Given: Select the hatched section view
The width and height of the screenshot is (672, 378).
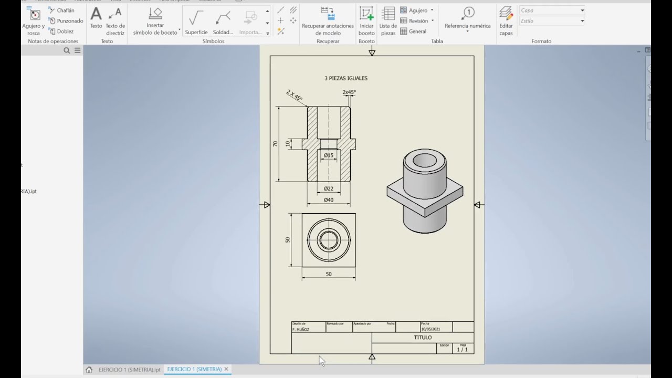Looking at the screenshot, I should tap(329, 144).
